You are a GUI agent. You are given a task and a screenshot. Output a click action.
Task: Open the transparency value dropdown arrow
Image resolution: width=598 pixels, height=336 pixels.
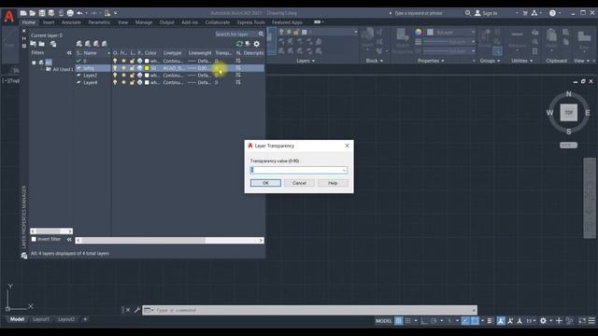[344, 170]
